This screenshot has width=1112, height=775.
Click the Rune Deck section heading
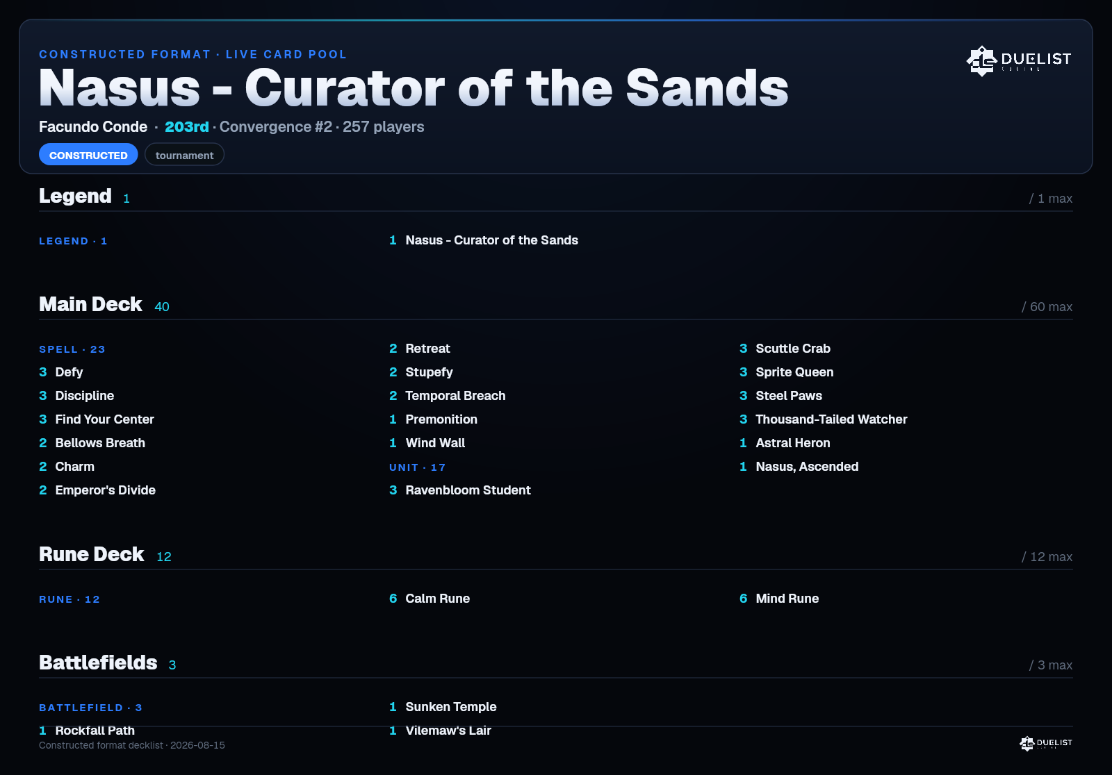pos(92,554)
